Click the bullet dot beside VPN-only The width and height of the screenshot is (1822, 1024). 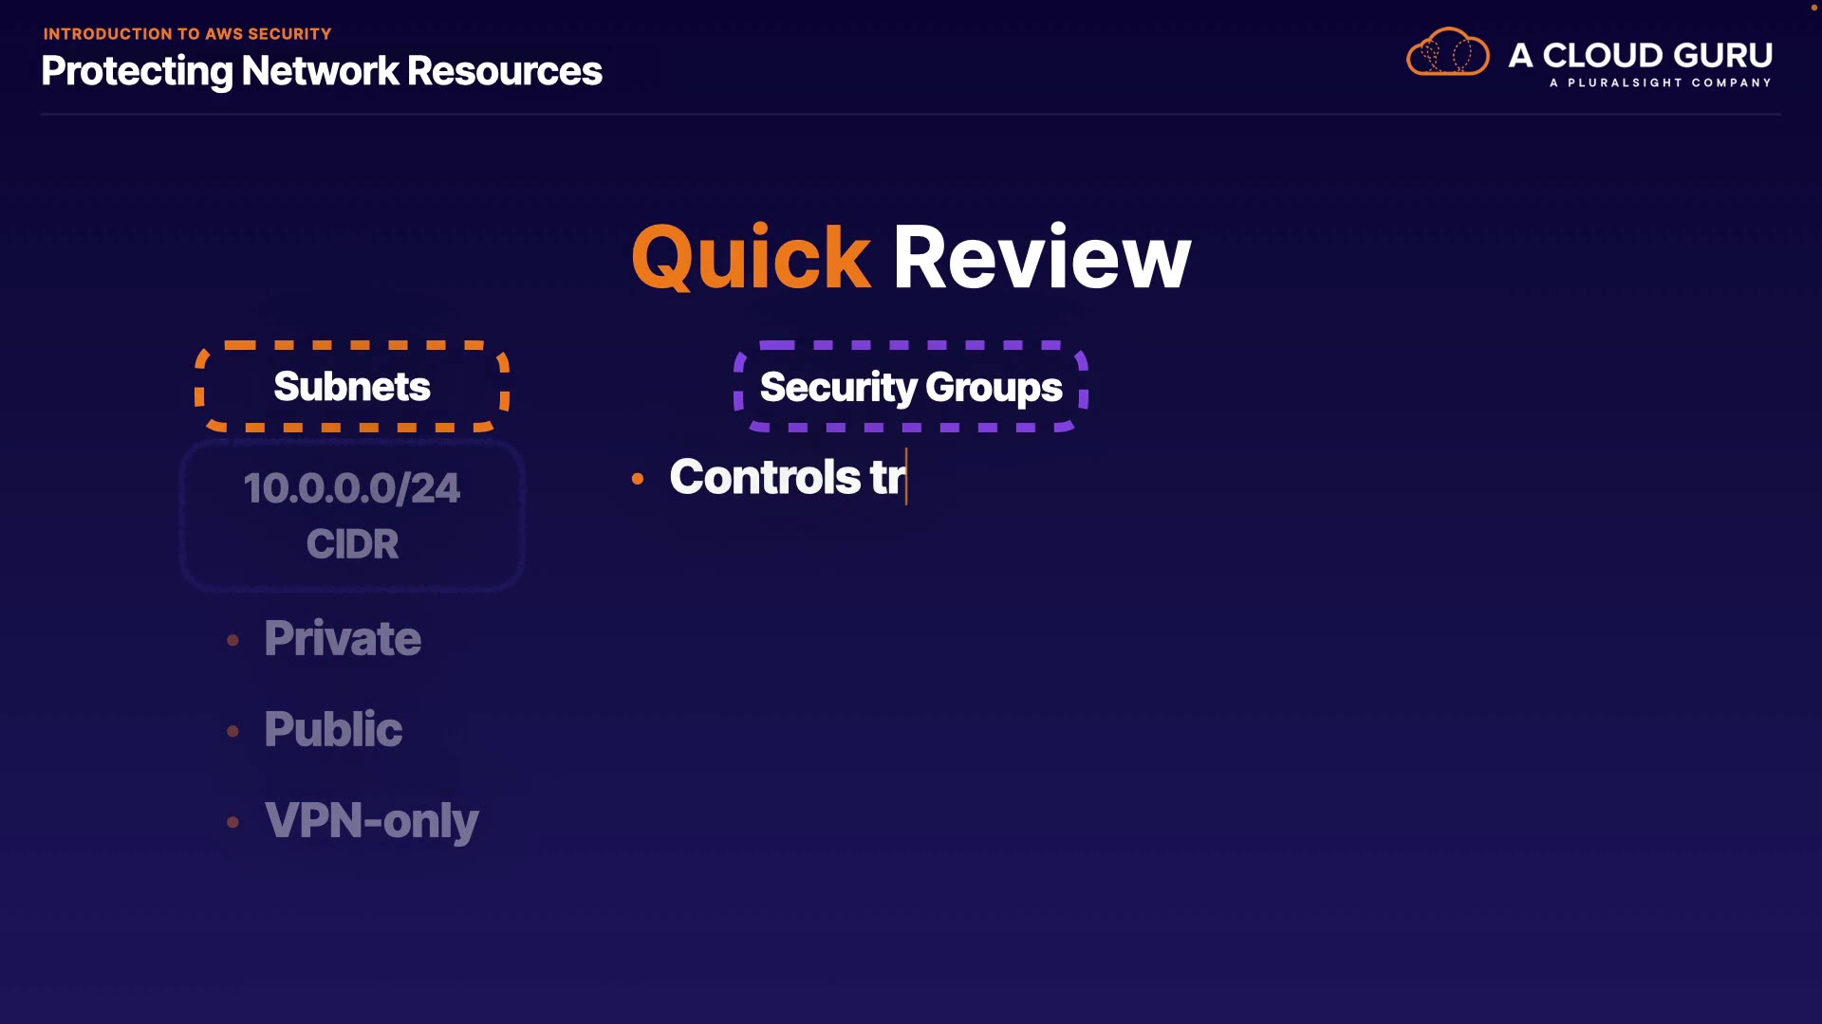[x=233, y=822]
